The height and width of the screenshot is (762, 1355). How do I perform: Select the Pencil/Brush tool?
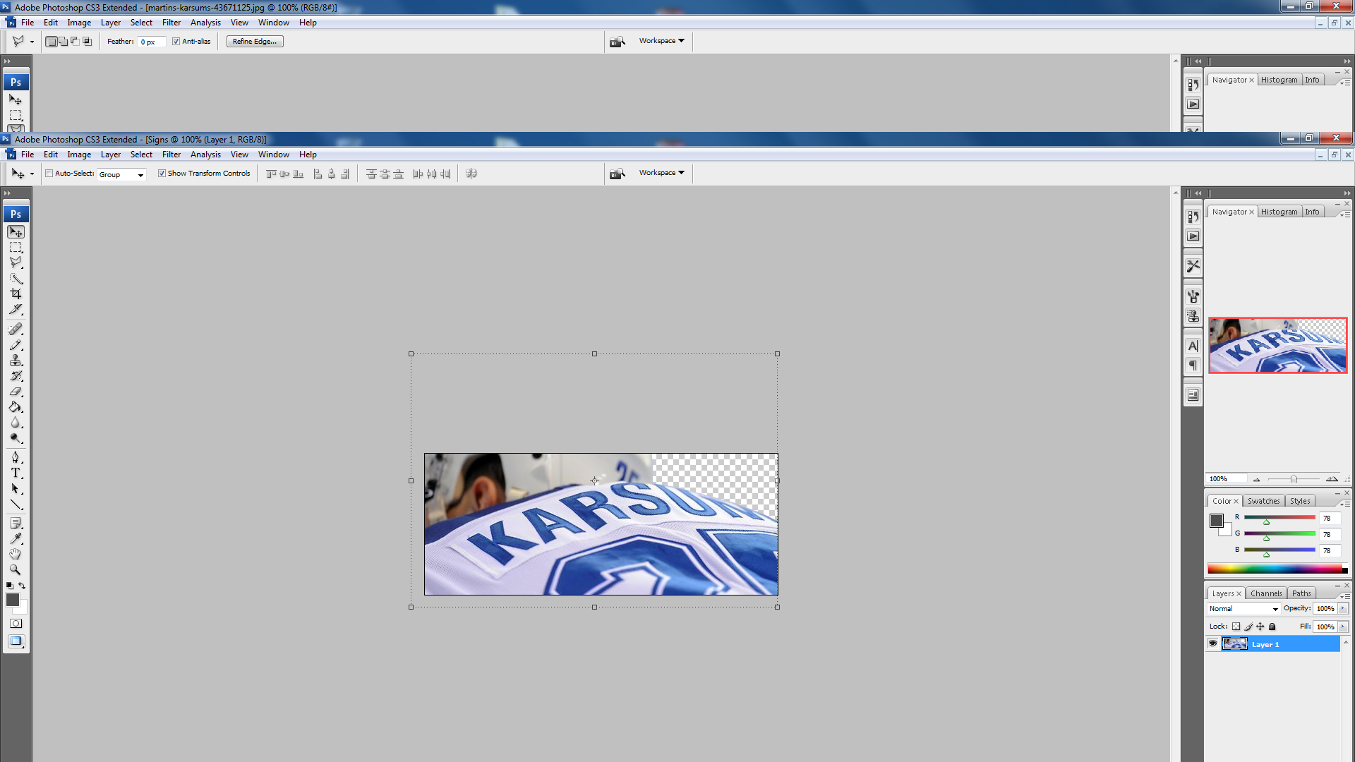click(16, 345)
